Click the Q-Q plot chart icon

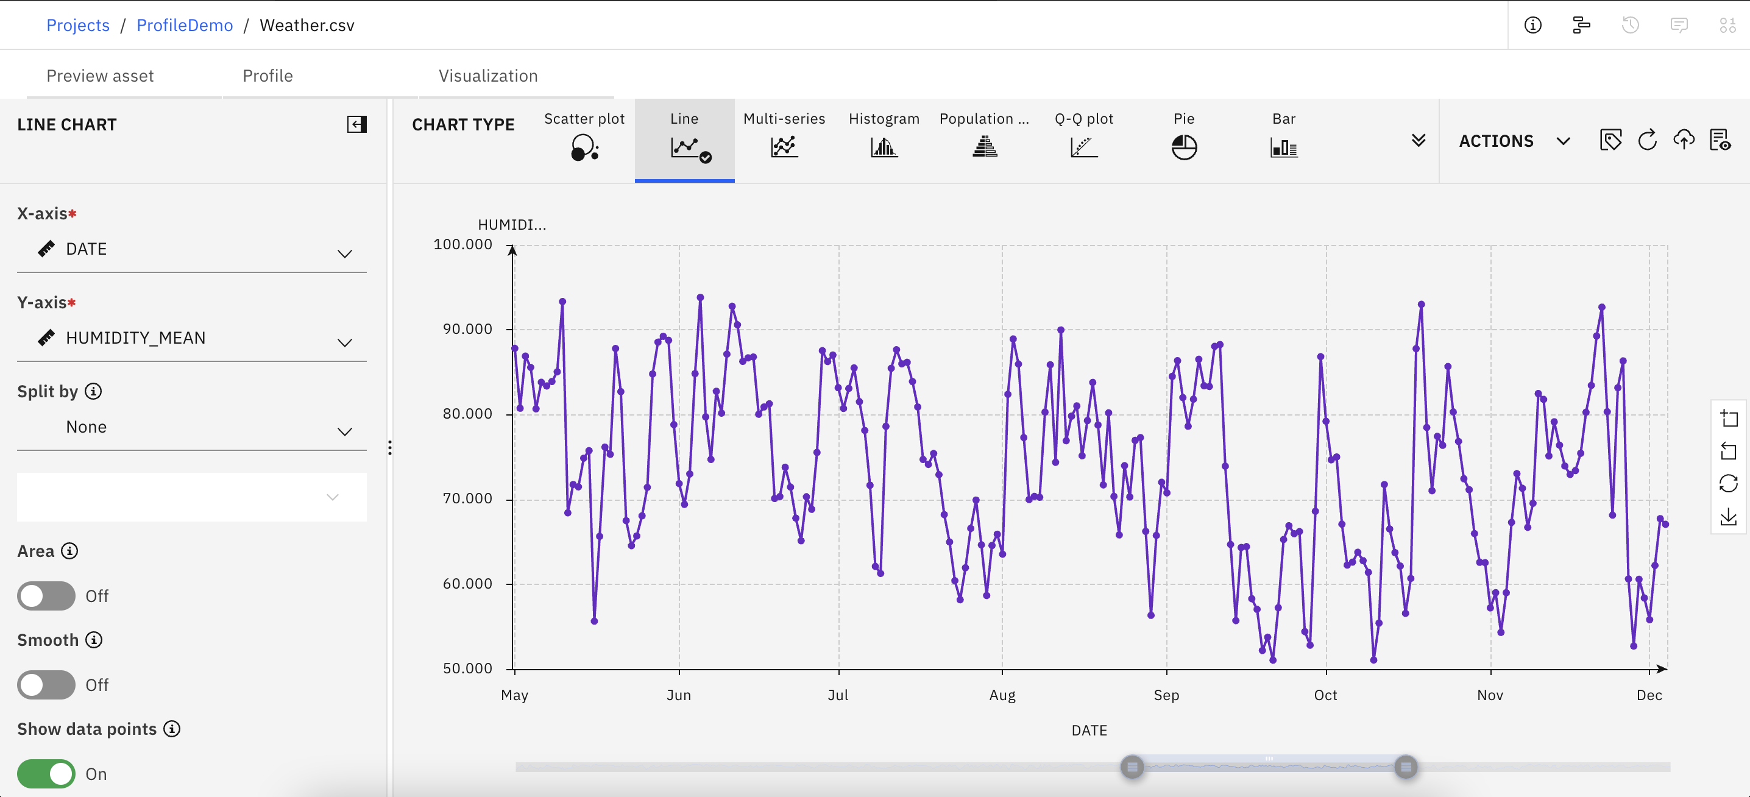click(1083, 141)
